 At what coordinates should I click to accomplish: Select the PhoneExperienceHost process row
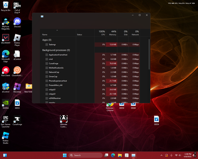(90, 81)
